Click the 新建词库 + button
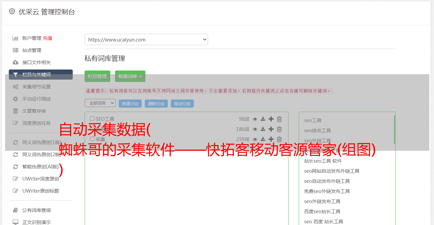The height and width of the screenshot is (225, 434). click(x=130, y=76)
